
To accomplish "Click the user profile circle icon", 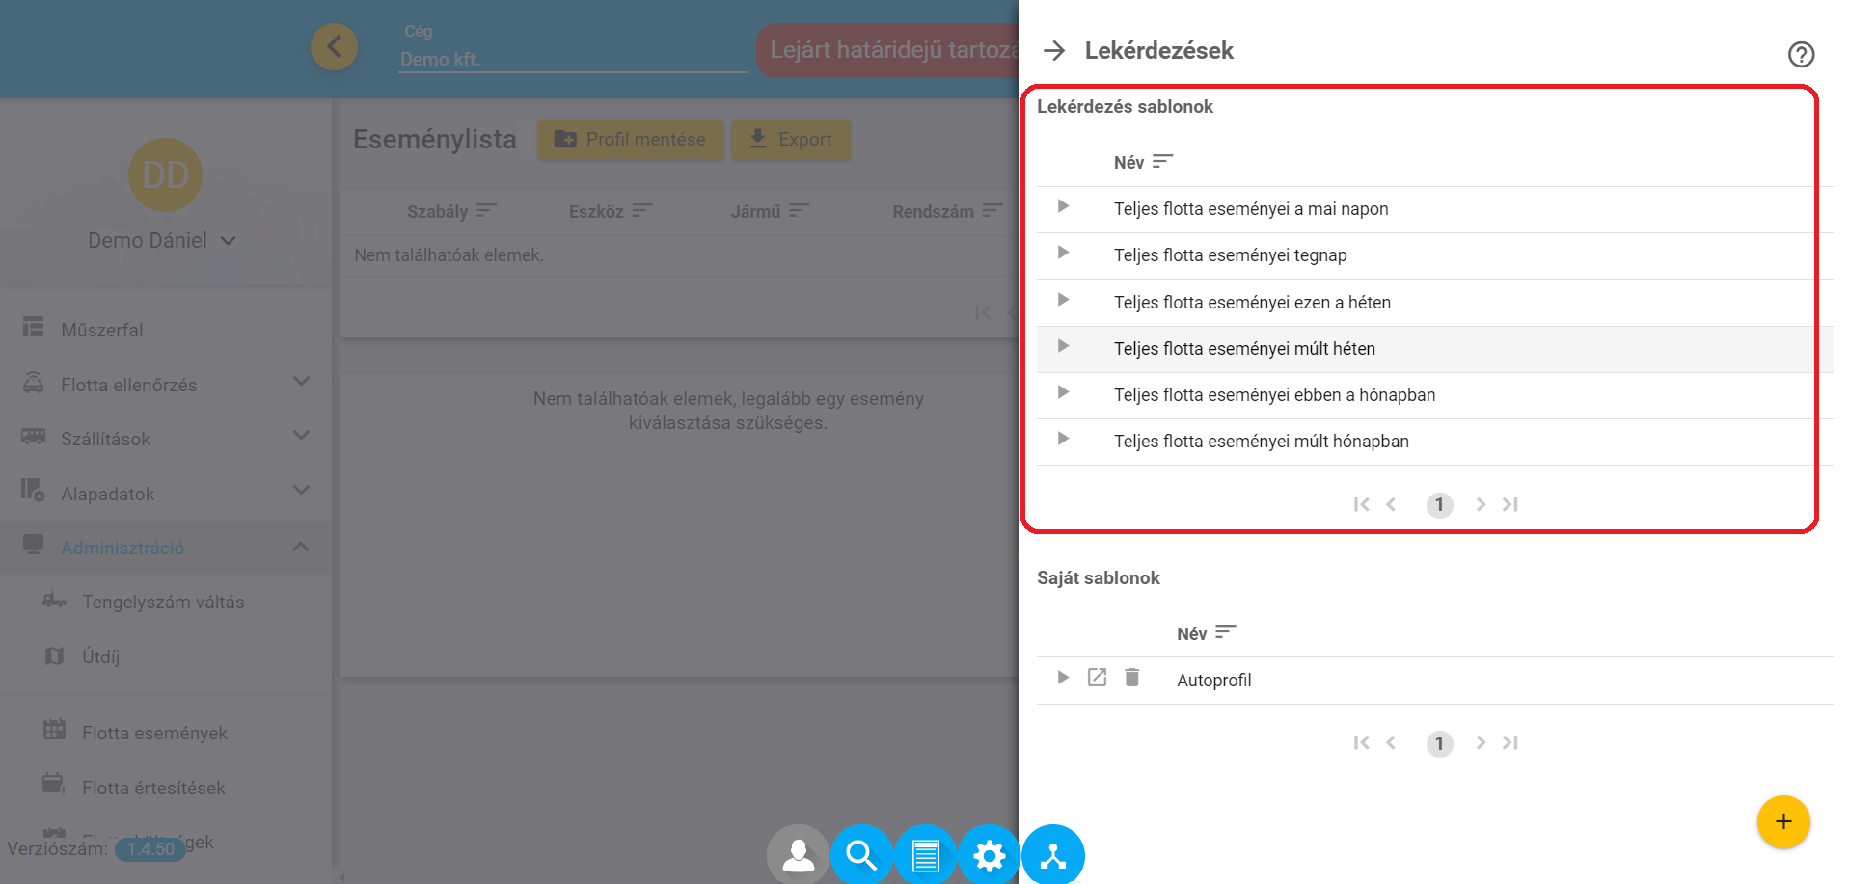I will click(798, 855).
